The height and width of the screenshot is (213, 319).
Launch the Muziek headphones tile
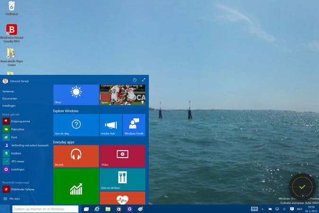pyautogui.click(x=76, y=156)
